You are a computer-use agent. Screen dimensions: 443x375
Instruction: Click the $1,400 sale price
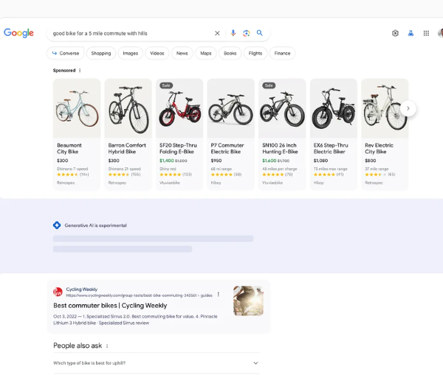point(167,161)
